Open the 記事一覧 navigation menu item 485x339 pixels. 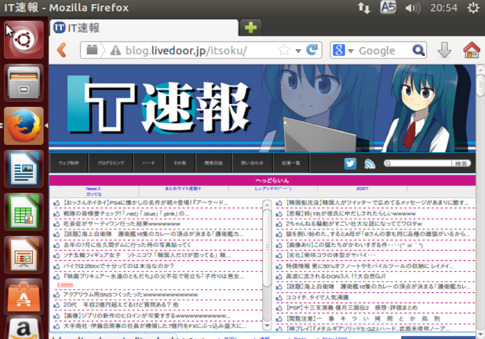[291, 163]
